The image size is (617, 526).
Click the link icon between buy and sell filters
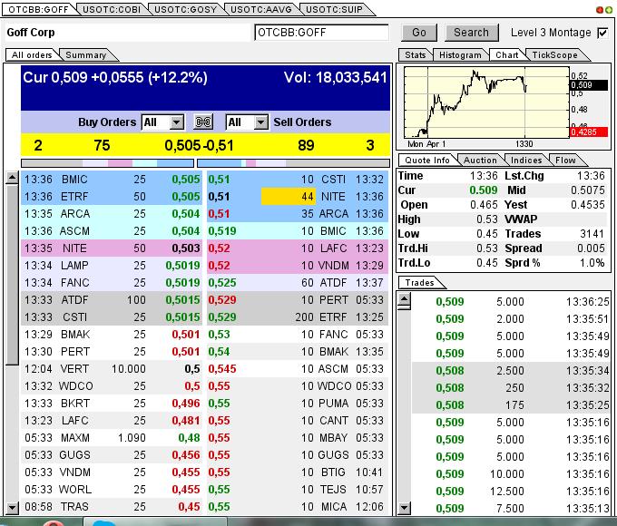point(203,122)
